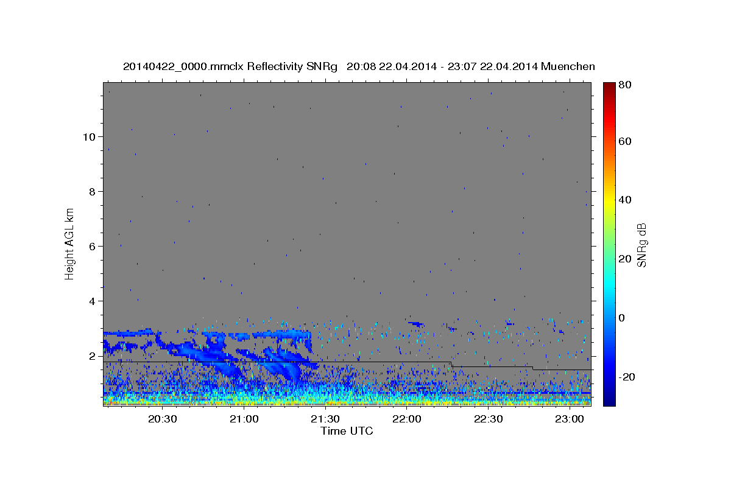Click the colorbar value 20
This screenshot has height=487, width=731.
[x=626, y=259]
